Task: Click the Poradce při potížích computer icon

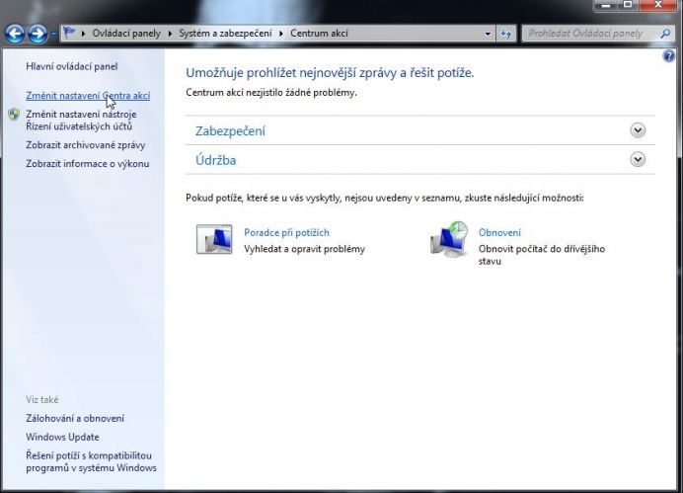Action: coord(214,239)
